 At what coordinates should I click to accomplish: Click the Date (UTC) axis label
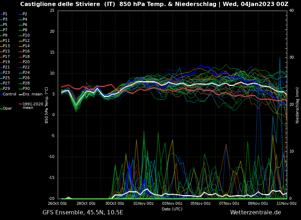(172, 209)
